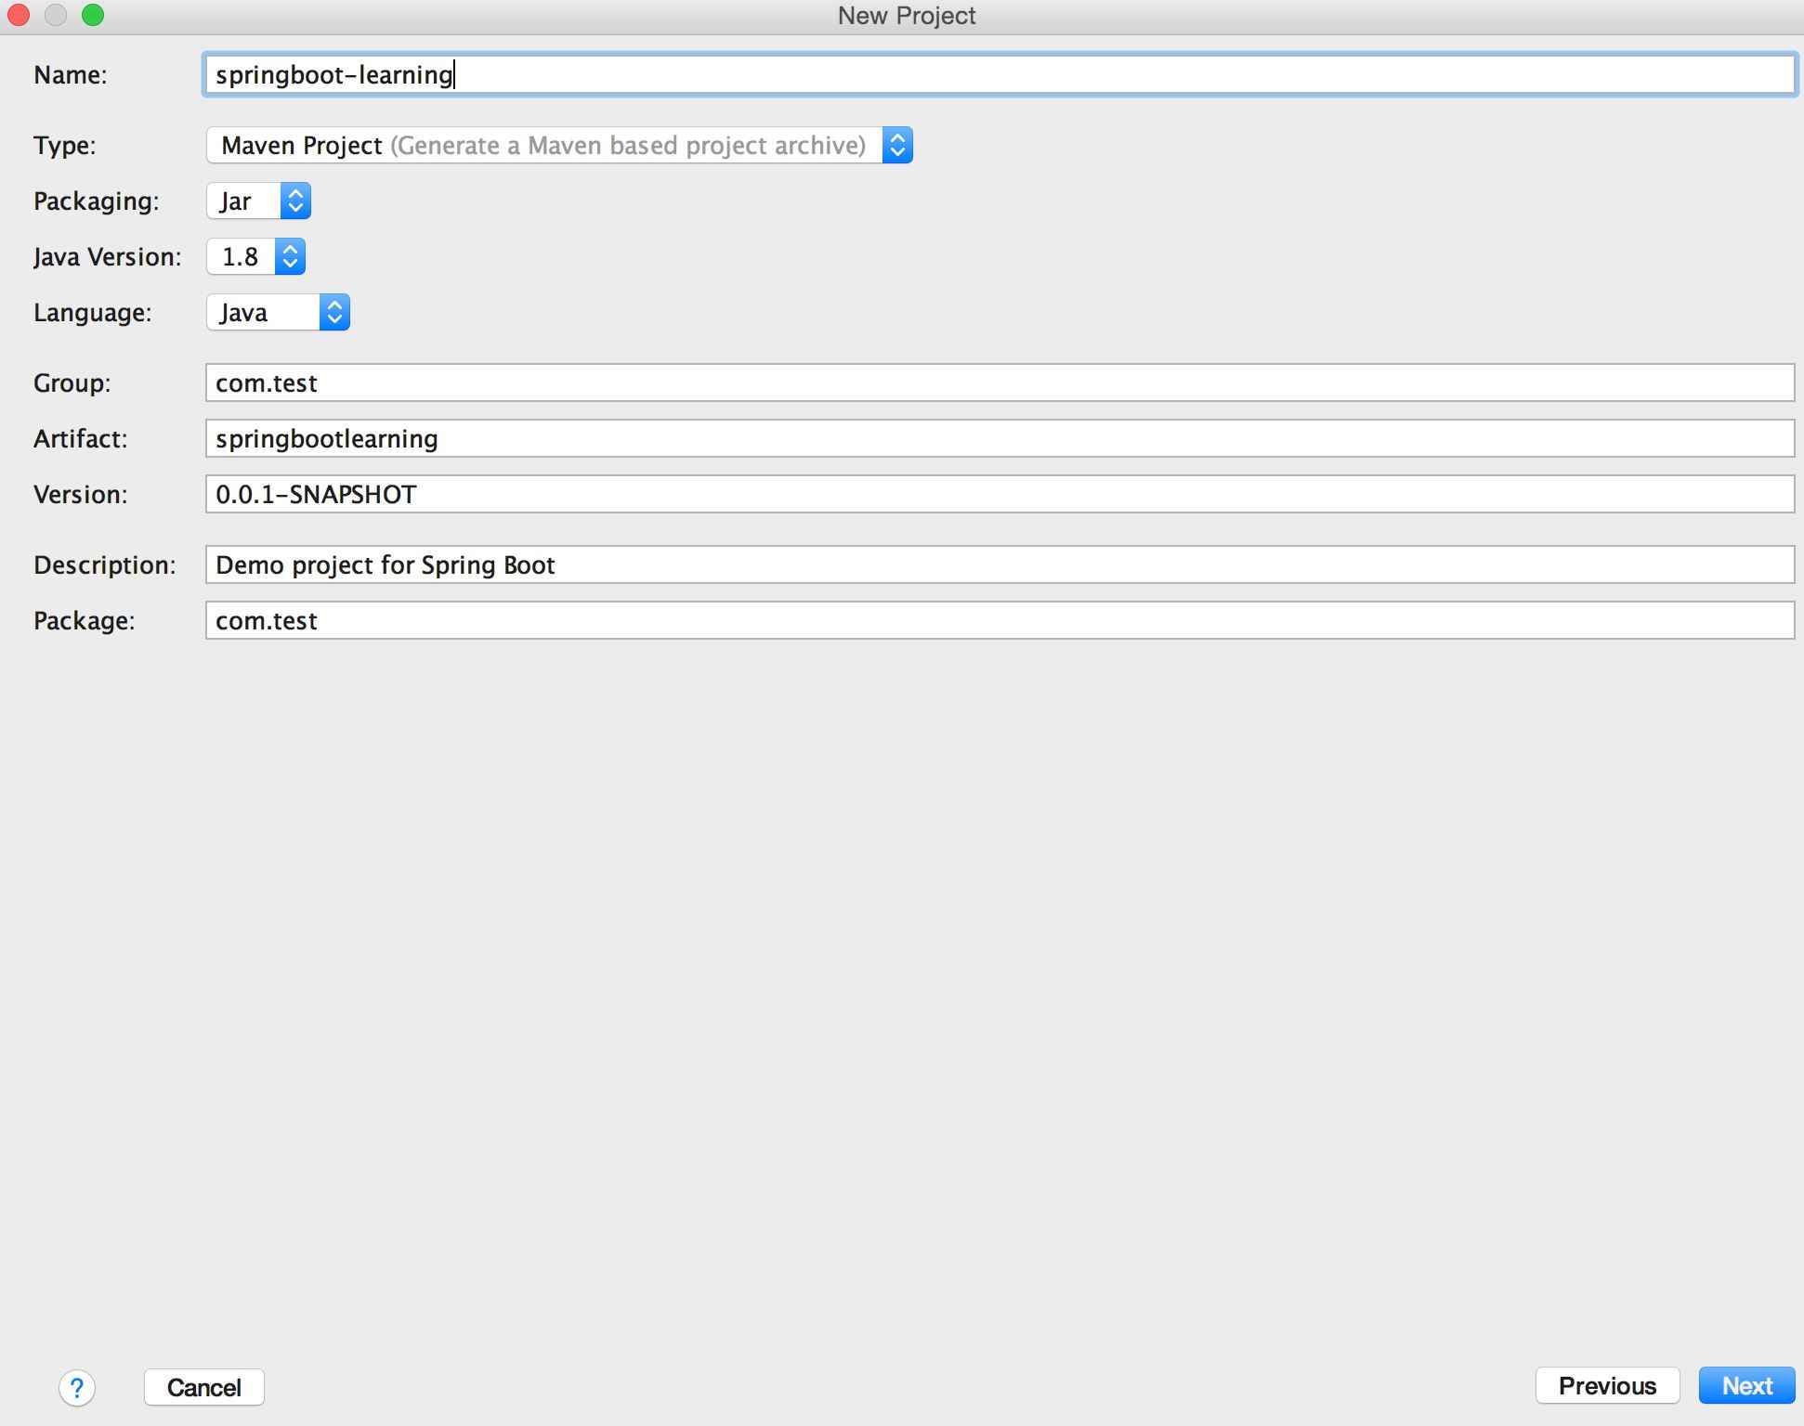Open the Language Java dropdown
The image size is (1804, 1426).
tap(333, 313)
